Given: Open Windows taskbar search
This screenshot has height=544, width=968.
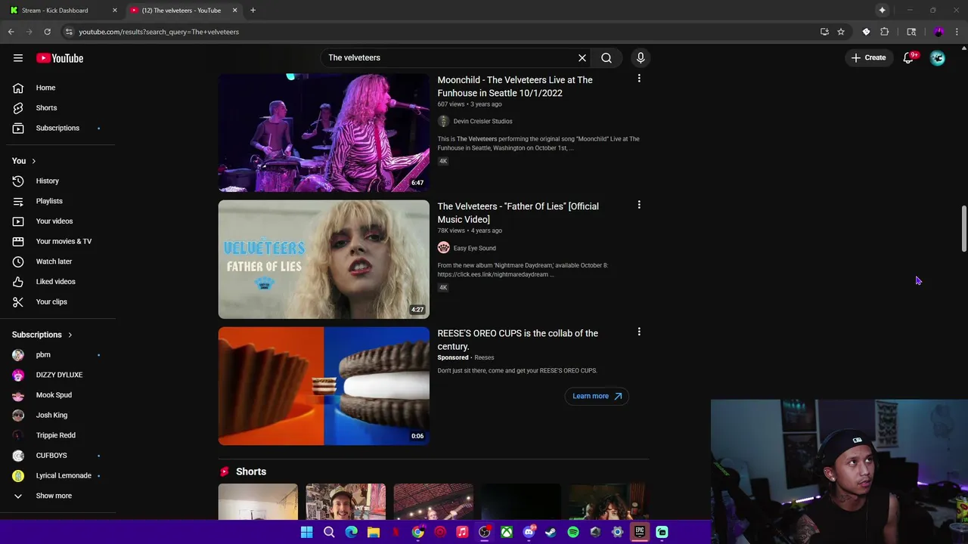Looking at the screenshot, I should [x=329, y=532].
